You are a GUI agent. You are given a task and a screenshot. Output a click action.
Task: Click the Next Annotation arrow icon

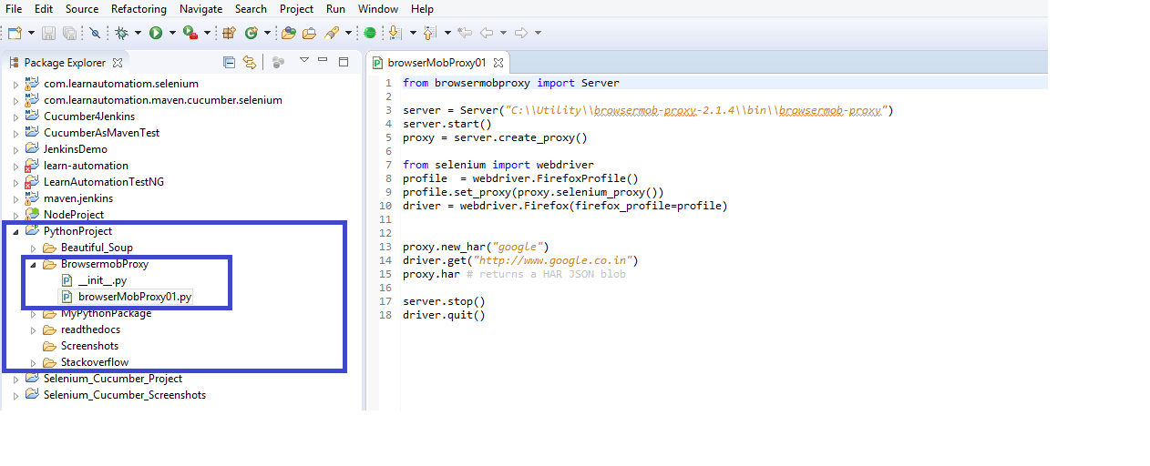coord(395,33)
